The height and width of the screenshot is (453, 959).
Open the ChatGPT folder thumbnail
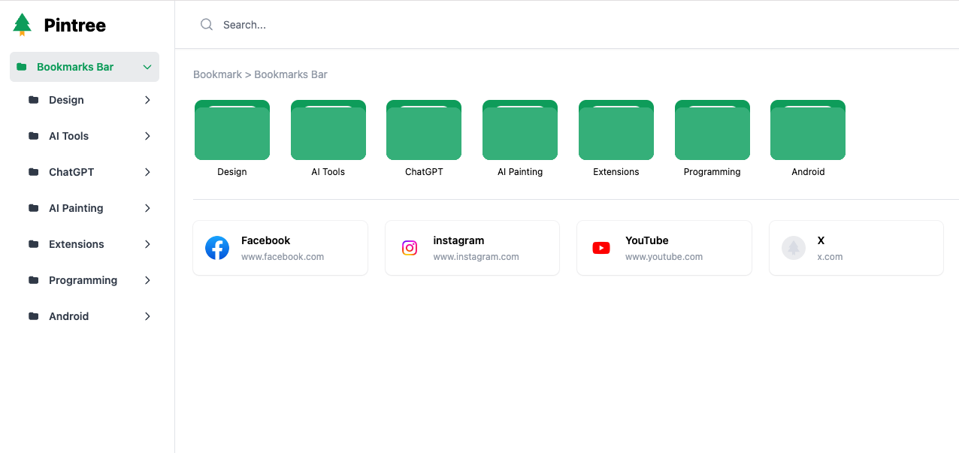pyautogui.click(x=423, y=130)
